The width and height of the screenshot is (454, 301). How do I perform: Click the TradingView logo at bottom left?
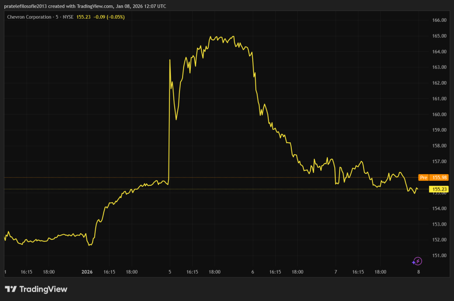pos(36,289)
